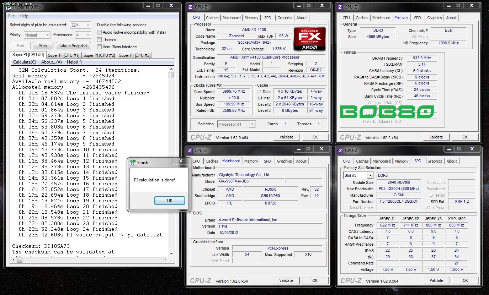489x295 pixels.
Task: Open the Help(H) menu in Super PI
Action: (74, 62)
